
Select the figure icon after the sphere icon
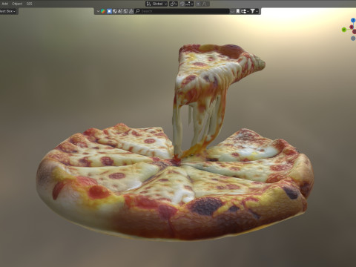(x=120, y=11)
